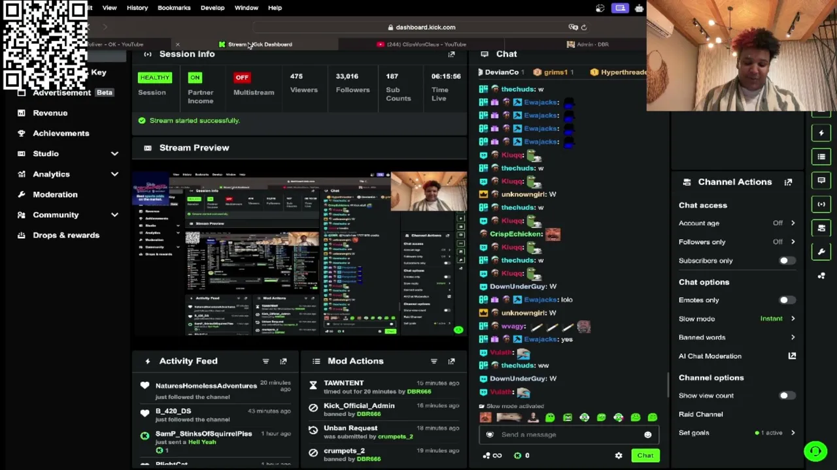Pop out the Mod Actions panel
Viewport: 837px width, 470px height.
click(x=451, y=361)
